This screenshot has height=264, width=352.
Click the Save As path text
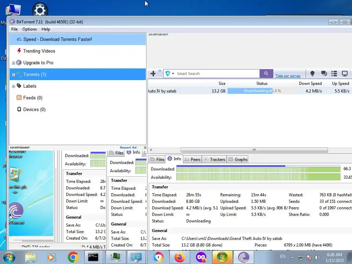232,239
